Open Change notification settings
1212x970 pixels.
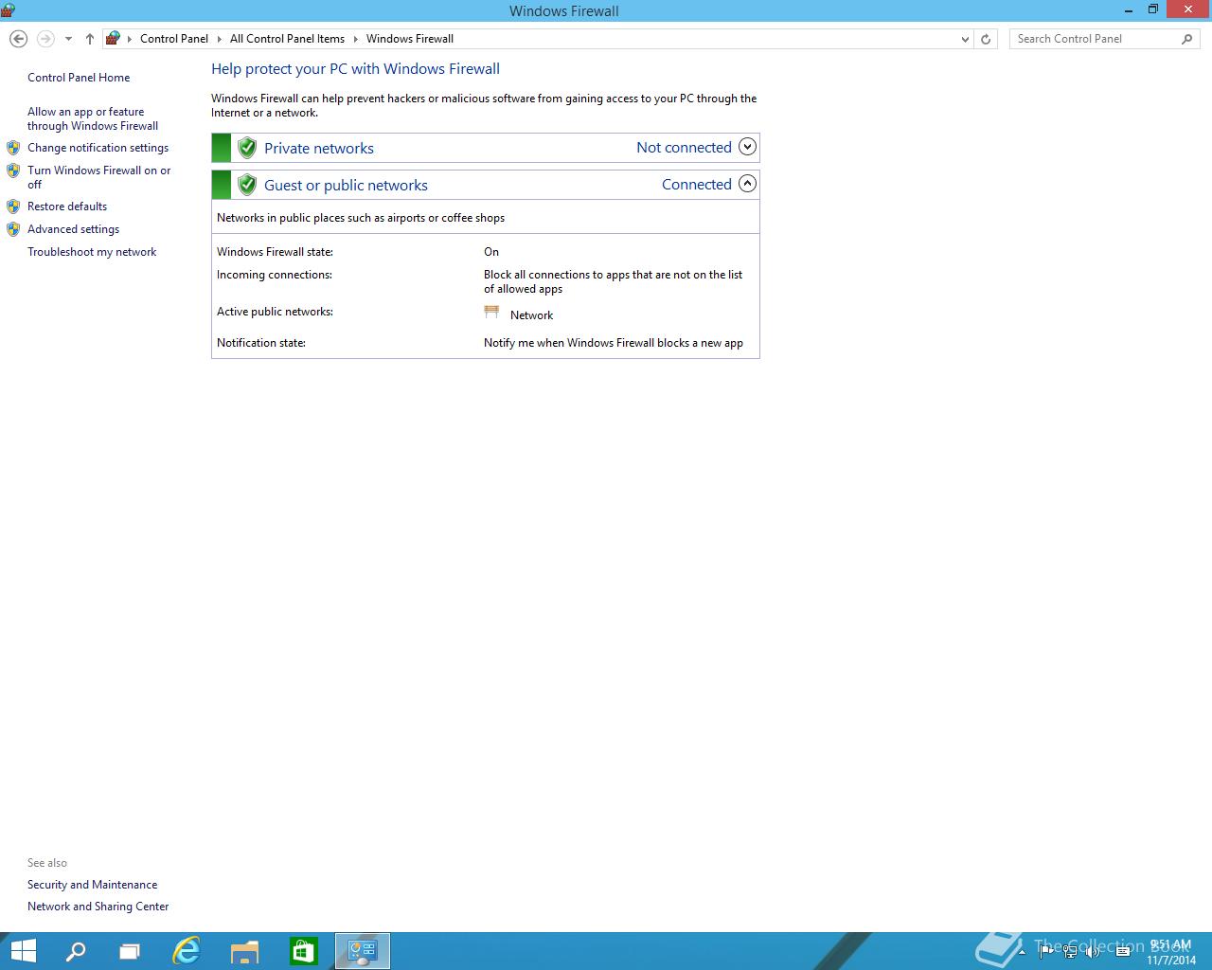click(x=98, y=148)
